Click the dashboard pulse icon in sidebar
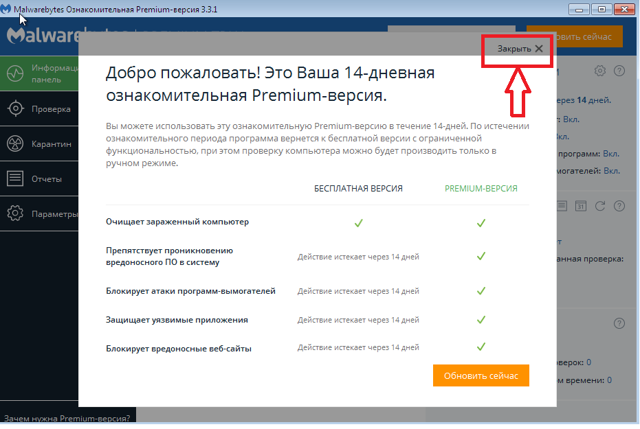 (15, 73)
